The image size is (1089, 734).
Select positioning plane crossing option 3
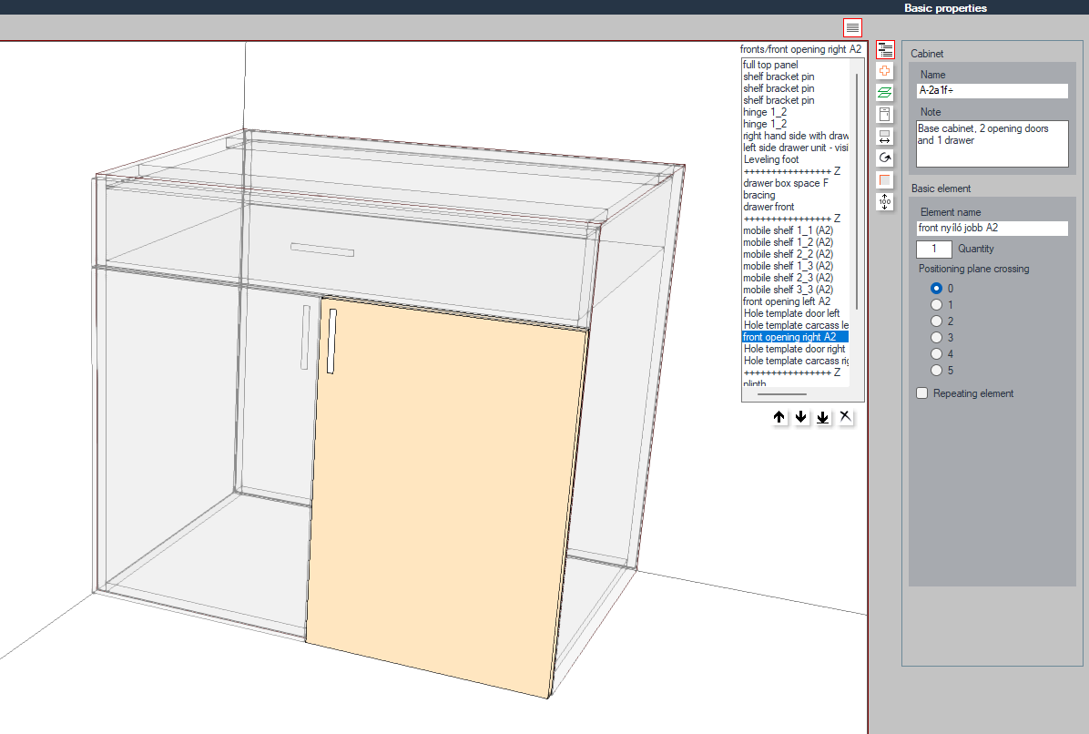936,338
